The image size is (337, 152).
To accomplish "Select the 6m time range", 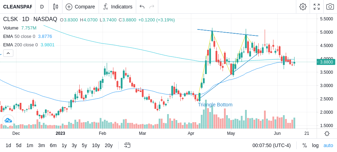I will pyautogui.click(x=53, y=145).
